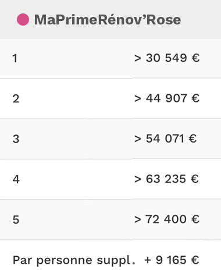Click the Par personne suppl. label
Viewport: 221px width, 280px height.
pyautogui.click(x=74, y=260)
